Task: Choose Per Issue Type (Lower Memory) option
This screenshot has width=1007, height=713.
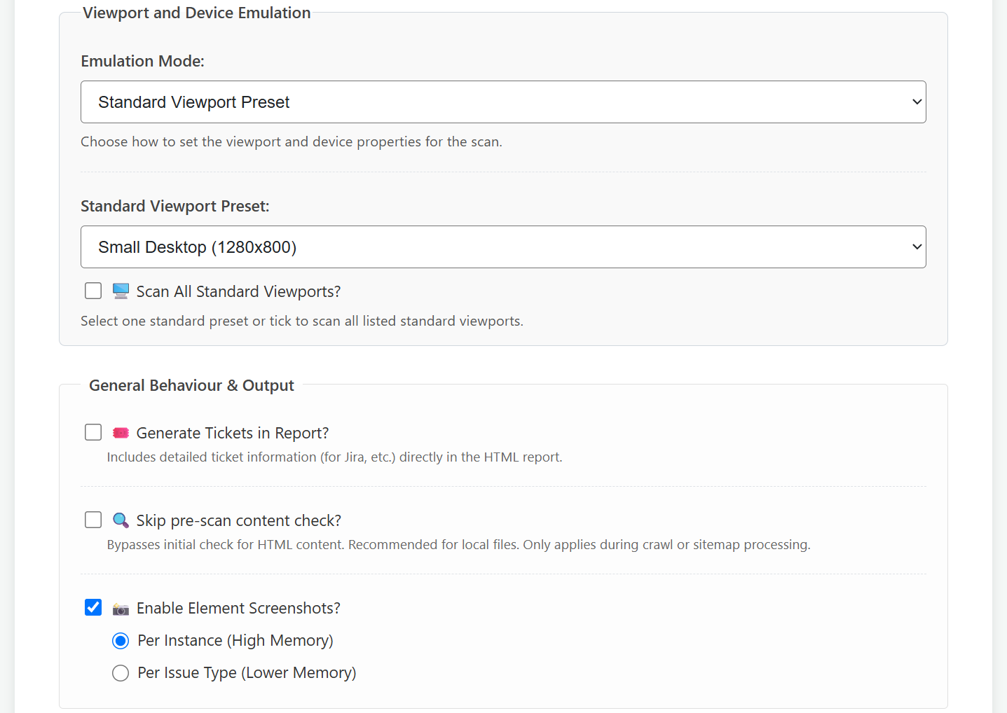Action: click(x=121, y=673)
